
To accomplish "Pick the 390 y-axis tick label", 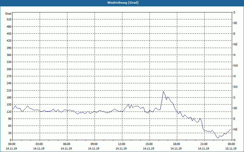I will [x=9, y=48].
